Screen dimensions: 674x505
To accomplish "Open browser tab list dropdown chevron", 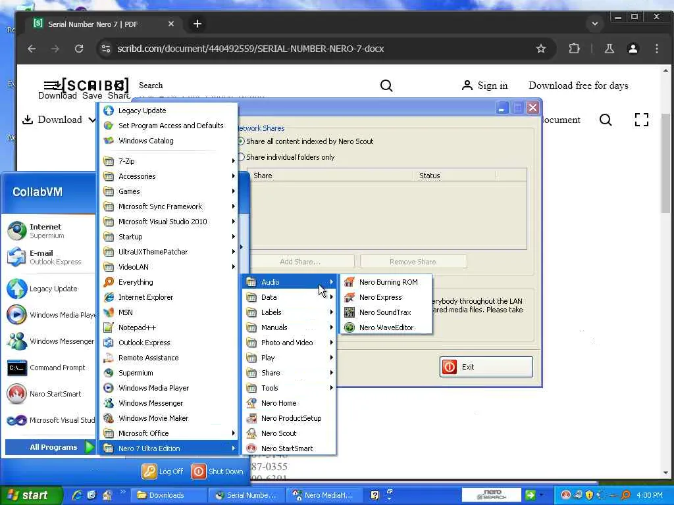I will pyautogui.click(x=595, y=24).
